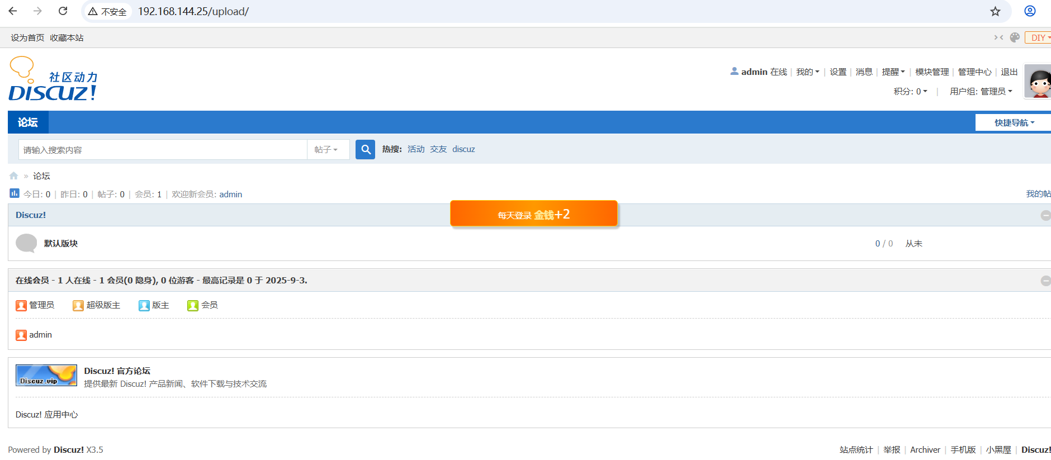
Task: Click the 手机版 footer link
Action: click(963, 449)
